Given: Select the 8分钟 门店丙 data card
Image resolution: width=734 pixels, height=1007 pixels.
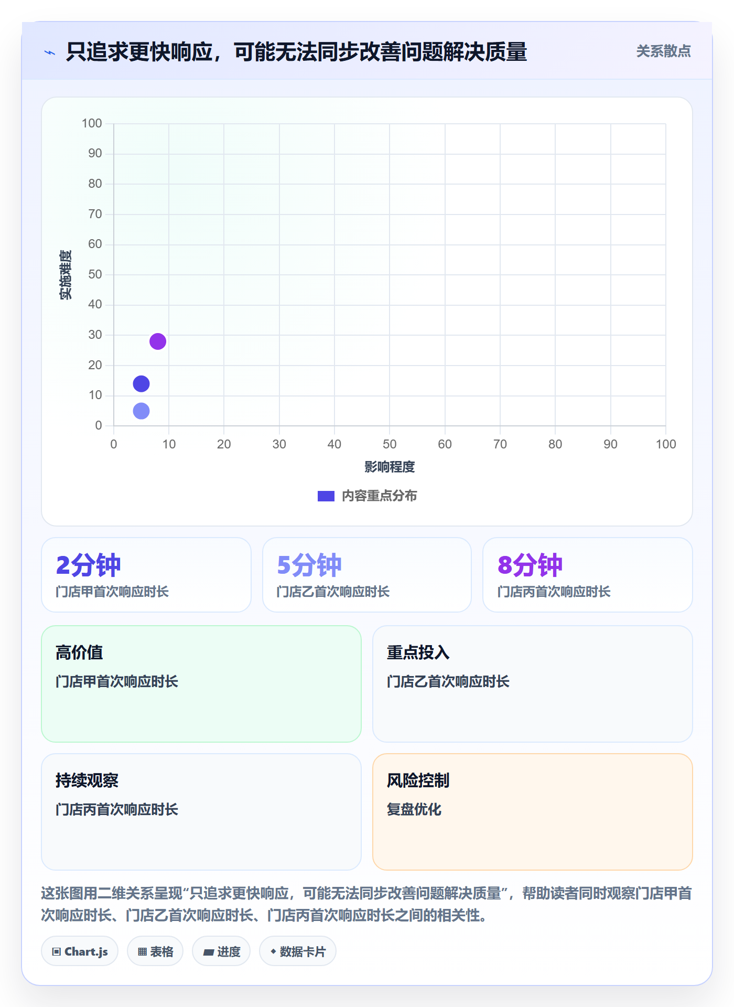Looking at the screenshot, I should 588,575.
